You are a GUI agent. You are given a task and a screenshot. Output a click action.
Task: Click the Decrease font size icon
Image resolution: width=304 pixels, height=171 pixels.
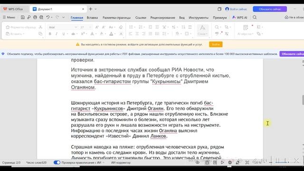click(x=104, y=28)
